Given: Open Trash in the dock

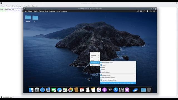Looking at the screenshot, I should 149,90.
